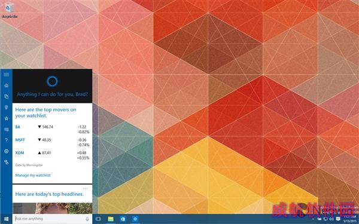
Task: Click the Cortana circle logo
Action: [x=52, y=81]
